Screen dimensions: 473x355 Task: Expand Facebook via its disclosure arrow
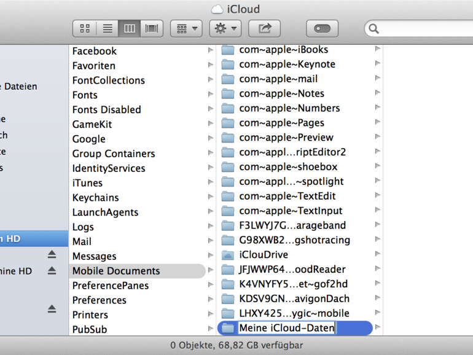coord(211,50)
